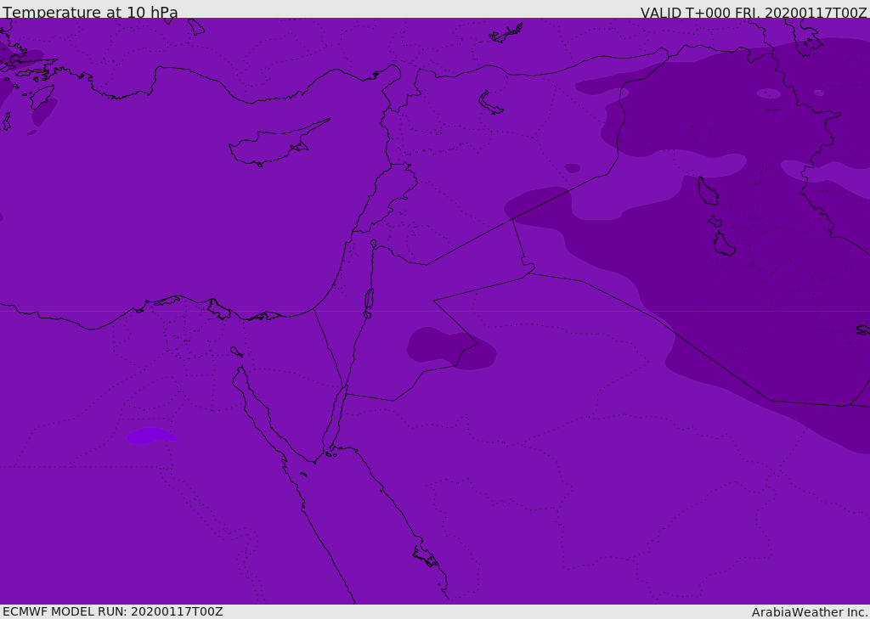
Task: Click the 'Temperature at 10 hPa' title
Action: click(x=90, y=12)
